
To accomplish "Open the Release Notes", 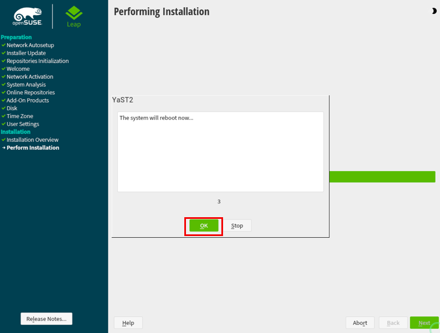I will coord(46,319).
